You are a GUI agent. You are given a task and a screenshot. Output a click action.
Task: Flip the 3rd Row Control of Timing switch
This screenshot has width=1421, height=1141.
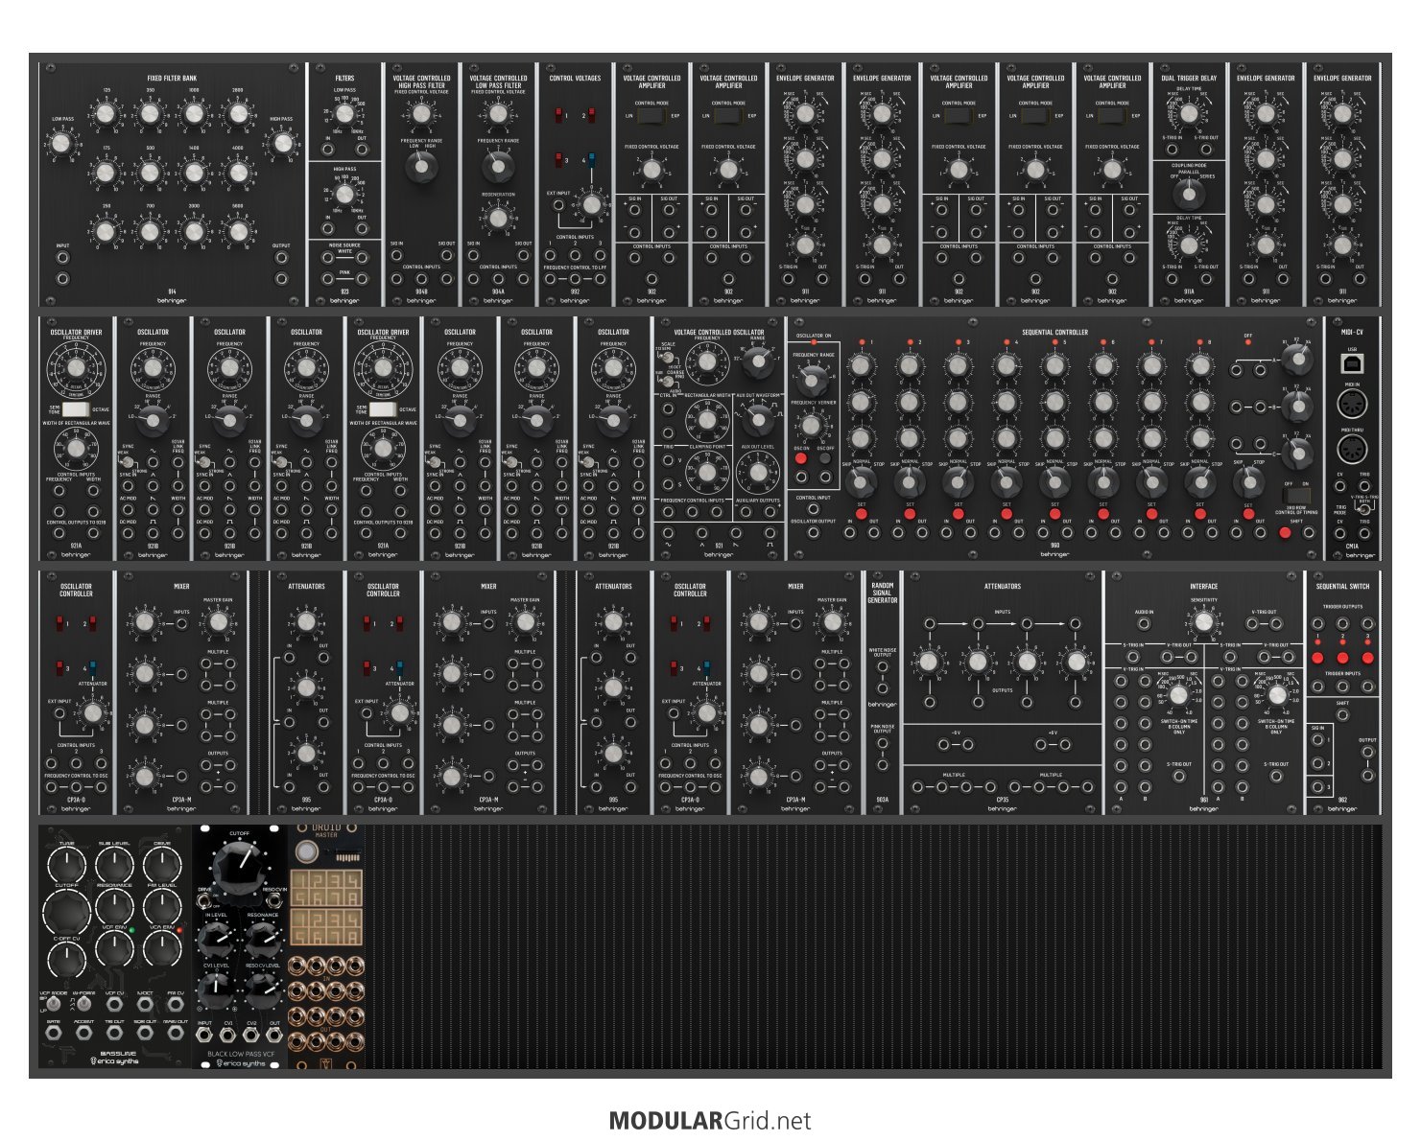1297,498
